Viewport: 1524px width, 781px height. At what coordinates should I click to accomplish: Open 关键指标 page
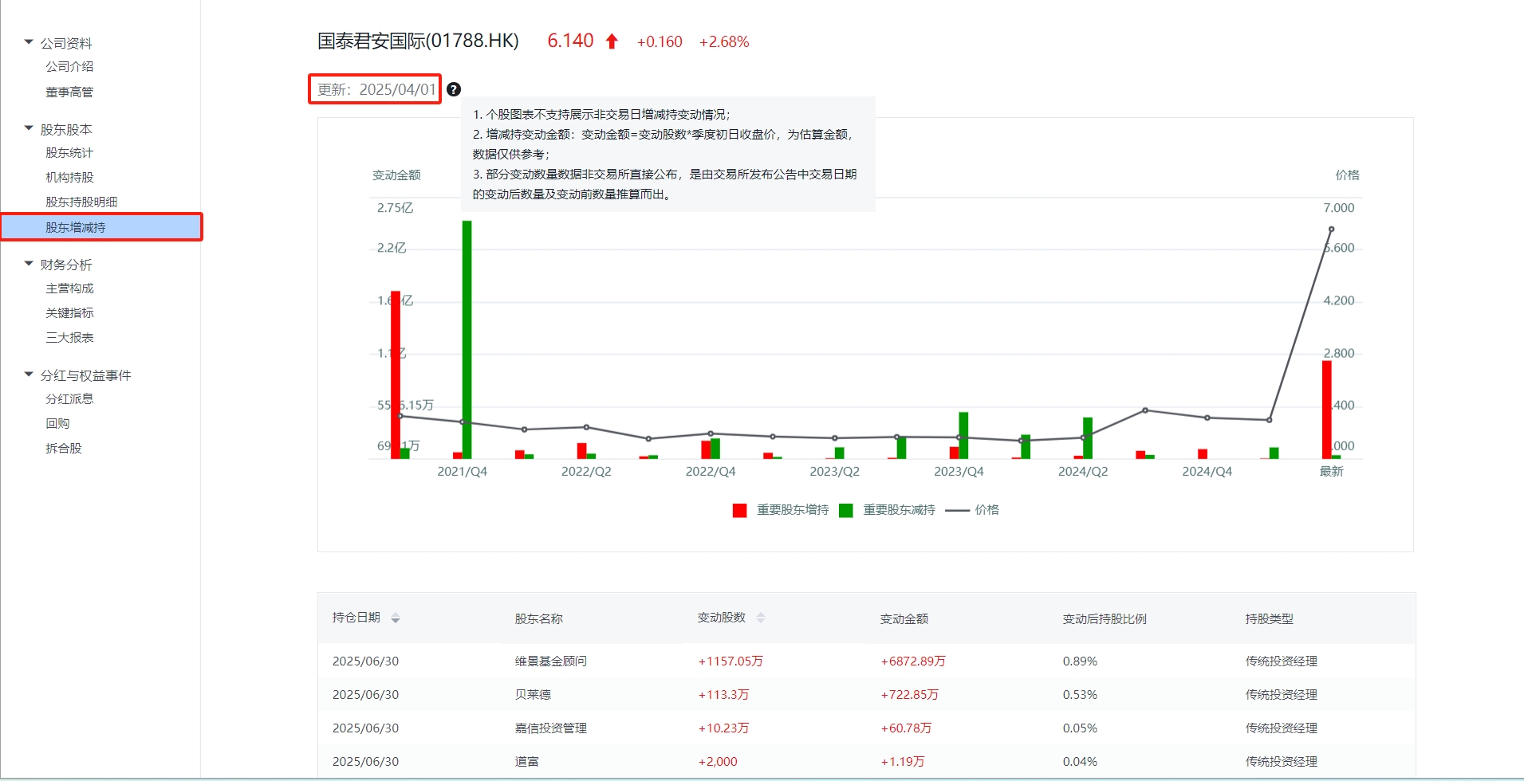pyautogui.click(x=69, y=313)
